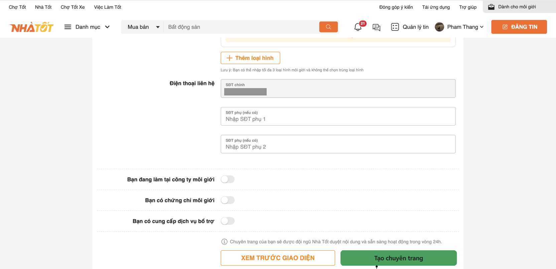Enable Bạn đang làm tại công ty môi giới
This screenshot has width=556, height=269.
point(228,180)
